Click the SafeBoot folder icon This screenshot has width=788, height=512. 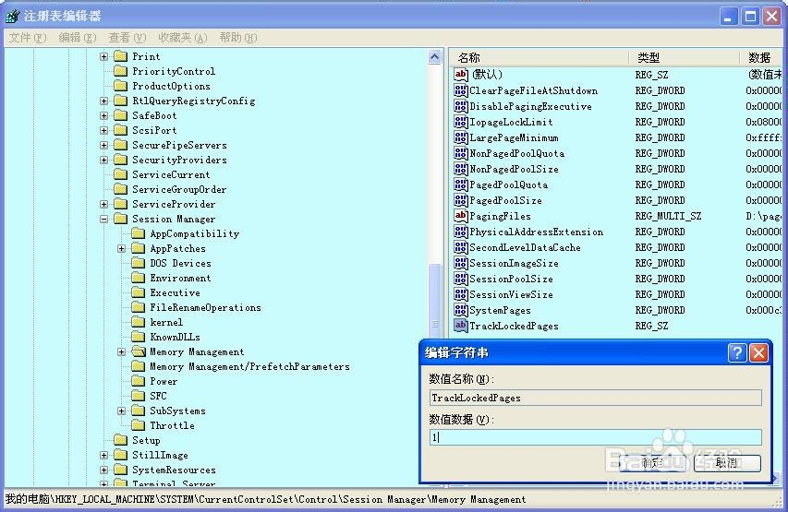click(121, 115)
